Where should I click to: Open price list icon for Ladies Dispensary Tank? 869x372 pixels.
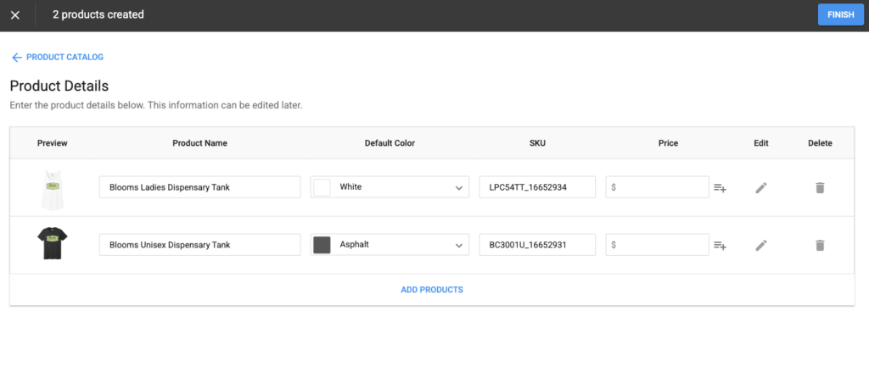(x=720, y=187)
